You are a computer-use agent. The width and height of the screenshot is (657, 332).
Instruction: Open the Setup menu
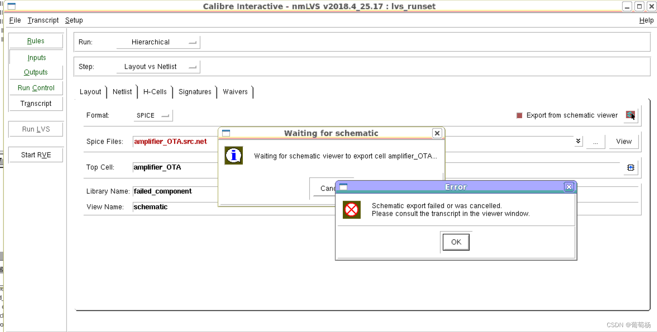click(74, 20)
